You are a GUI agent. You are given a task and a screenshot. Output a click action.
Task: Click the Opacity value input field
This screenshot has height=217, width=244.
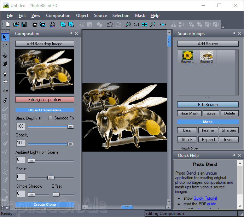click(x=21, y=143)
